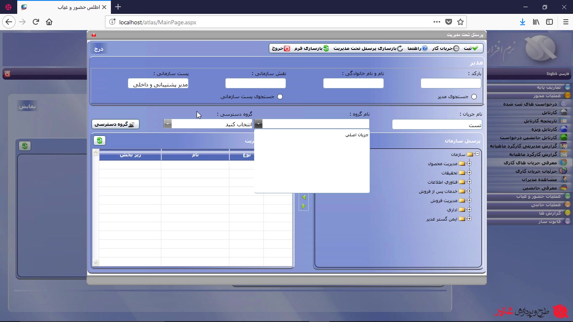Click the grid scrollbar up arrow
Viewport: 573px width, 322px height.
[95, 153]
